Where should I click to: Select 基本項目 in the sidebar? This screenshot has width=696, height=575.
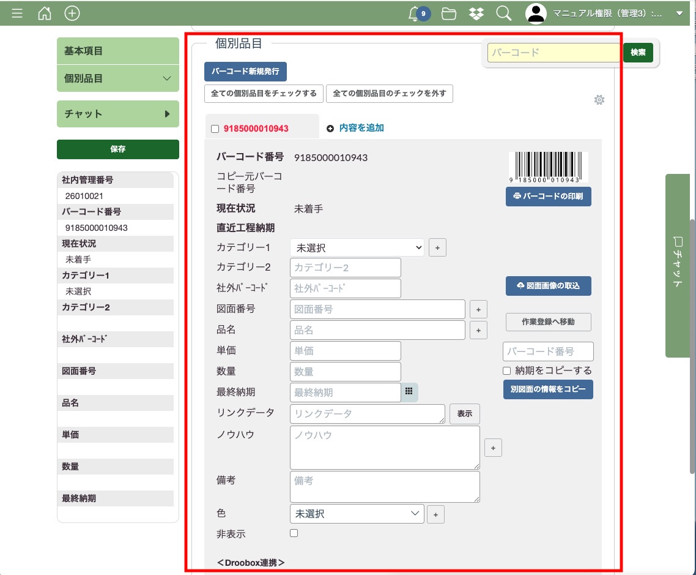[x=117, y=51]
